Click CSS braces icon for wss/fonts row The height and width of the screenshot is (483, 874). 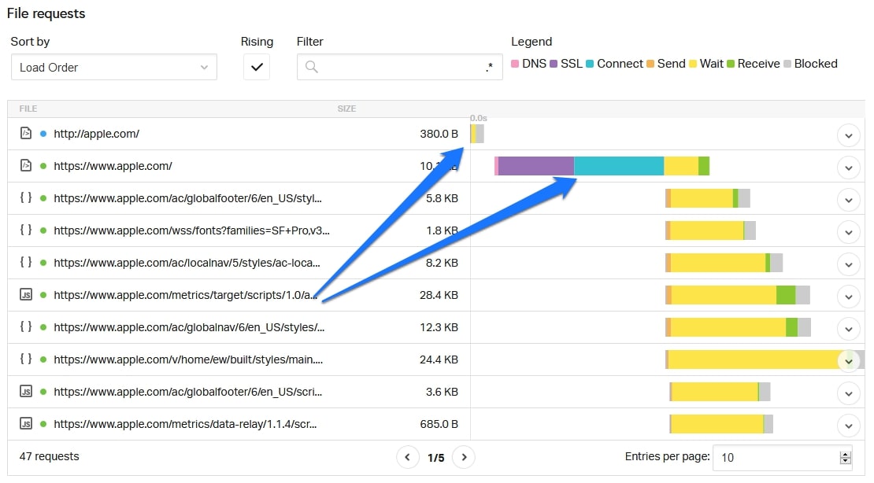point(26,230)
